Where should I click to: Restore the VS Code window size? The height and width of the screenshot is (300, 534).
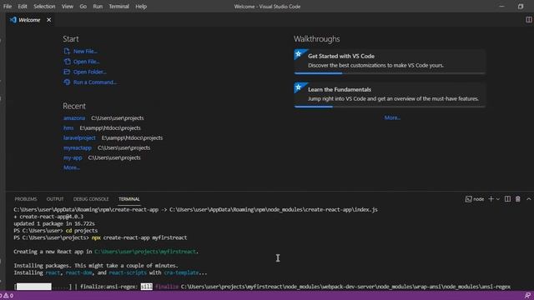[x=521, y=7]
